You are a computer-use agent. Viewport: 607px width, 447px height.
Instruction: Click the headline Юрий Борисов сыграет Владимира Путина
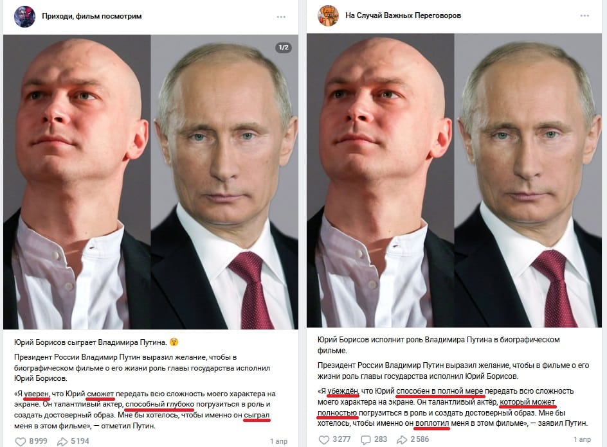coord(90,342)
